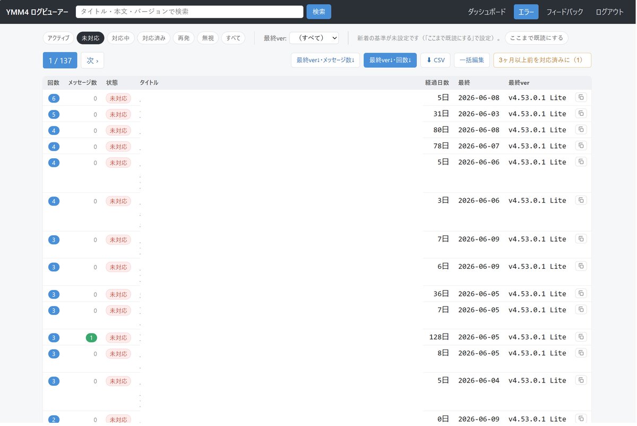Show すべて statuses
This screenshot has width=637, height=426.
tap(233, 38)
